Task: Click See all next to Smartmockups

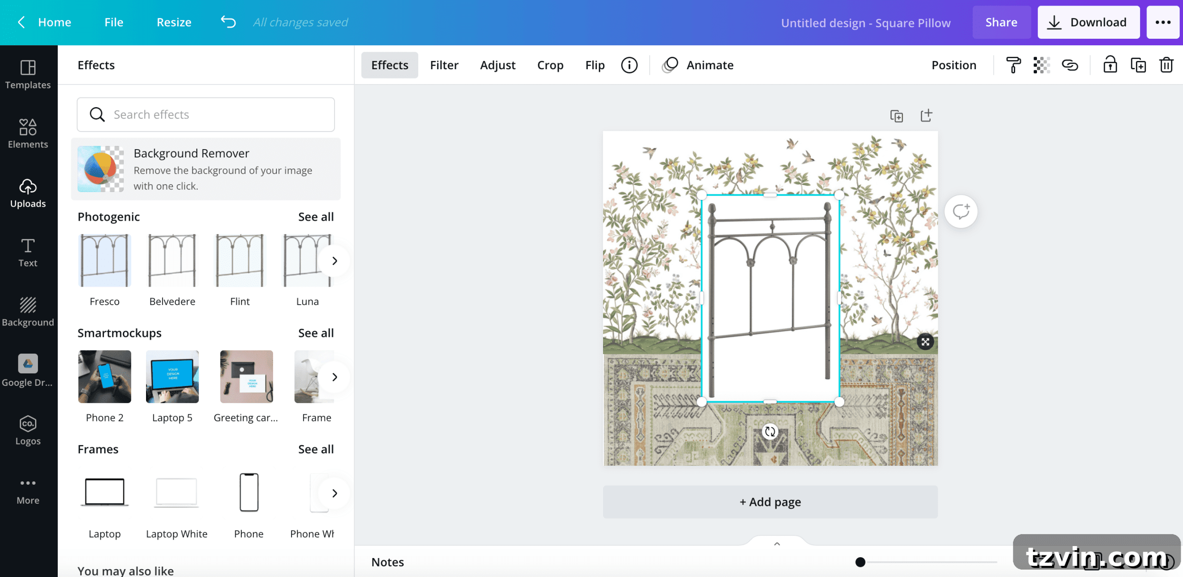Action: click(316, 333)
